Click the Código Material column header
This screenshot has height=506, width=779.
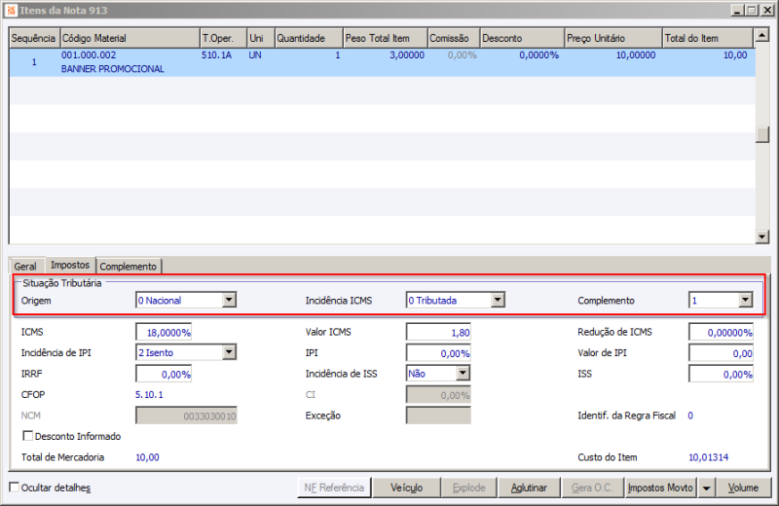(130, 38)
